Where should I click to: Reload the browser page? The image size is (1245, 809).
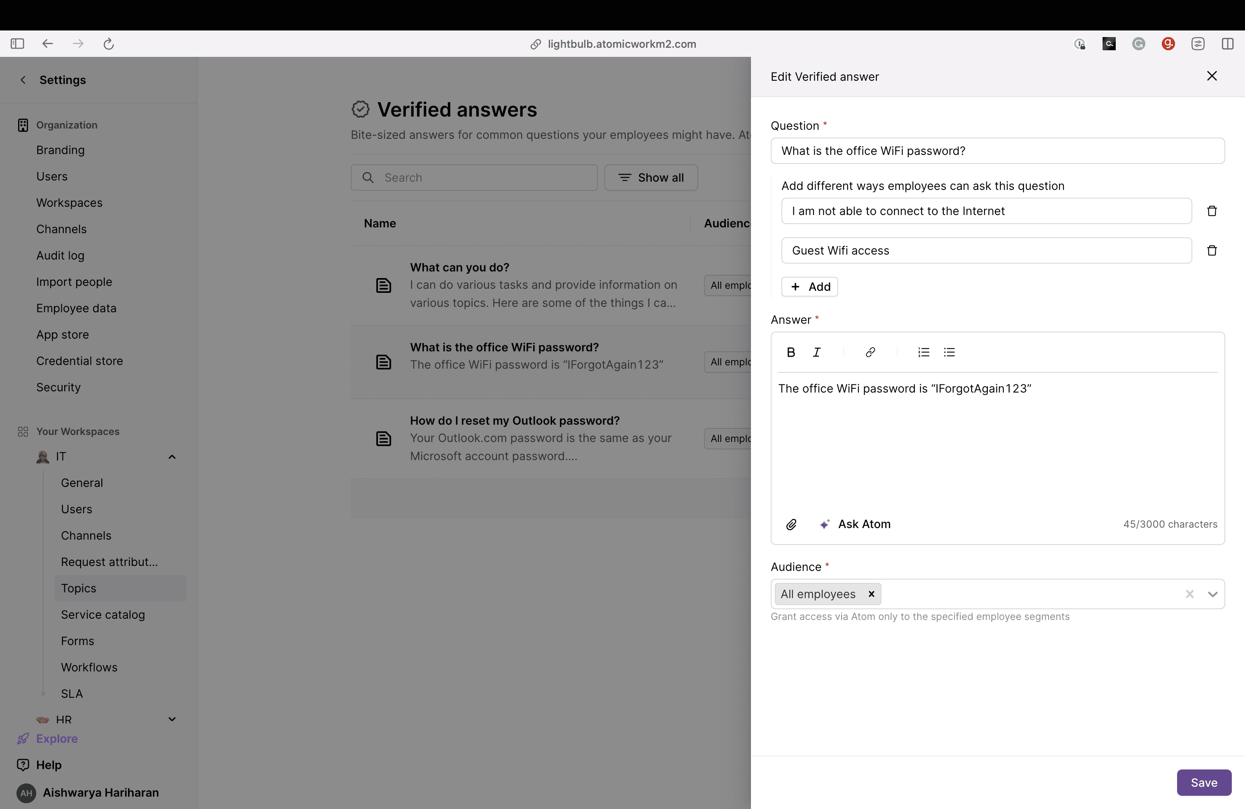[x=109, y=44]
